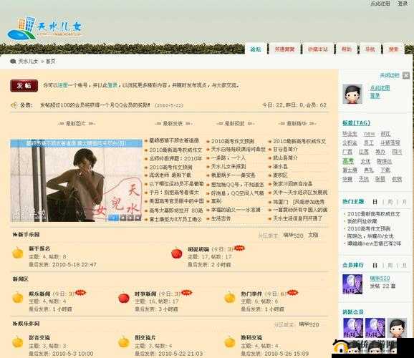Open post 清水县
The width and height of the screenshot is (414, 358).
pos(280,167)
